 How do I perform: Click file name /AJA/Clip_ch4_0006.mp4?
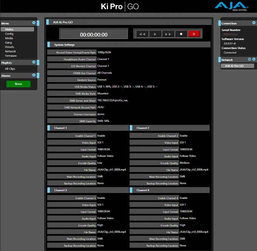tap(194, 232)
